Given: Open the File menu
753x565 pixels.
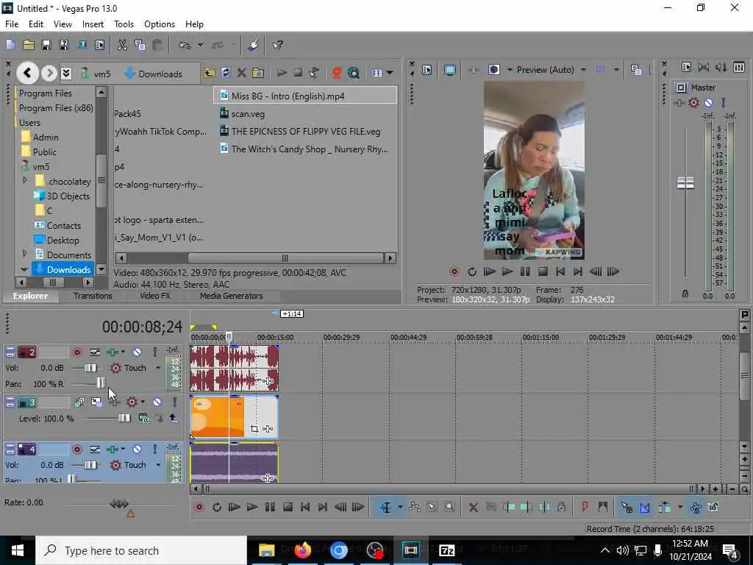Looking at the screenshot, I should pyautogui.click(x=12, y=24).
